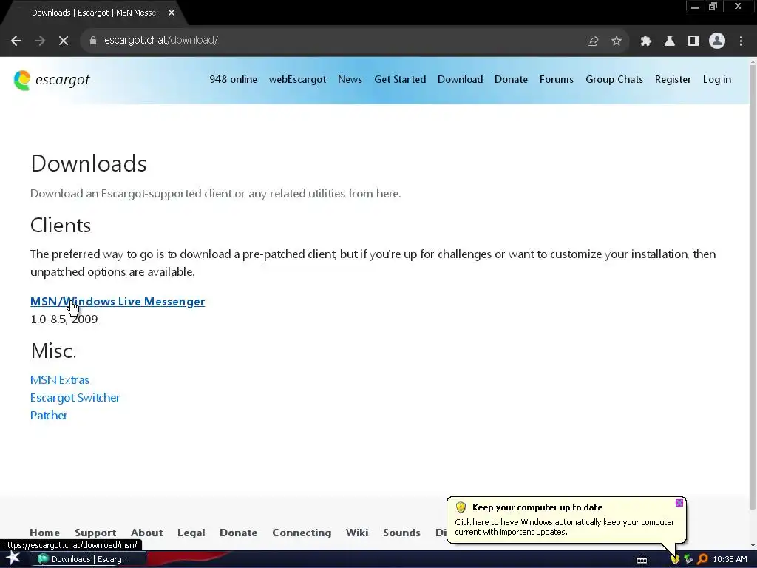757x568 pixels.
Task: Open the extensions puzzle icon
Action: point(645,41)
